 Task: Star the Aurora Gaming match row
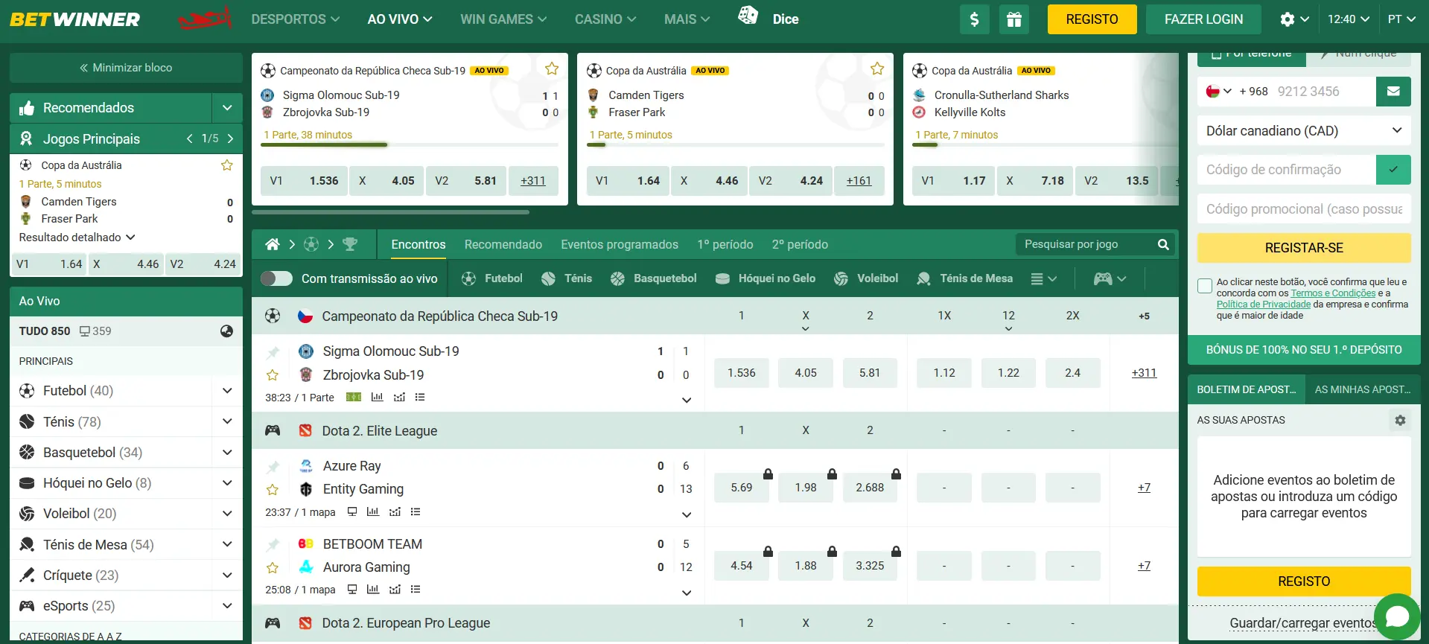tap(273, 568)
